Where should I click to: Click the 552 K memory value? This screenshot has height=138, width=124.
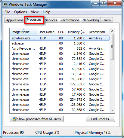(81, 48)
